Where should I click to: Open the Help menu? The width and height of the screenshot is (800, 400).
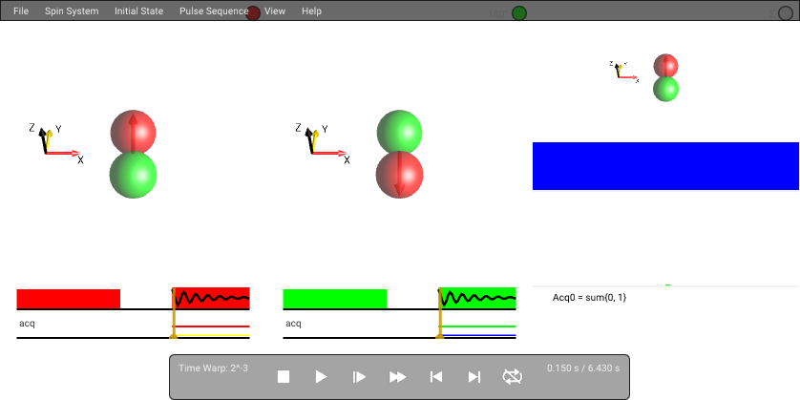click(x=311, y=11)
